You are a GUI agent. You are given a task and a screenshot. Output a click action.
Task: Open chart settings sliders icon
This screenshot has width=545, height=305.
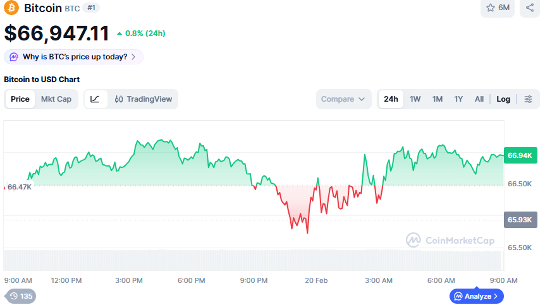point(529,99)
